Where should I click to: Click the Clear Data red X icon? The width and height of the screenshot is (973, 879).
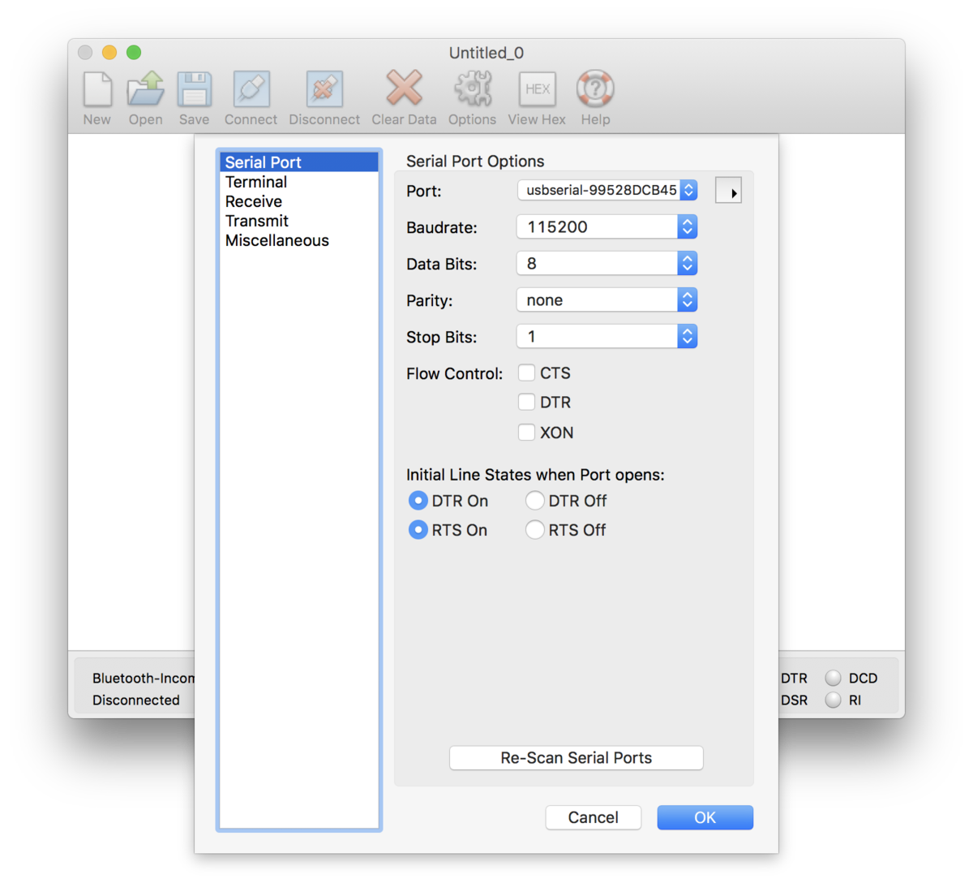click(x=404, y=88)
